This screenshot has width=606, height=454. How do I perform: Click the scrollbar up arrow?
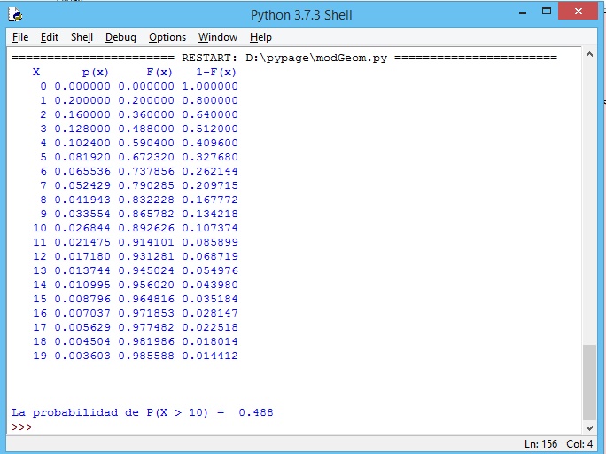[x=589, y=54]
